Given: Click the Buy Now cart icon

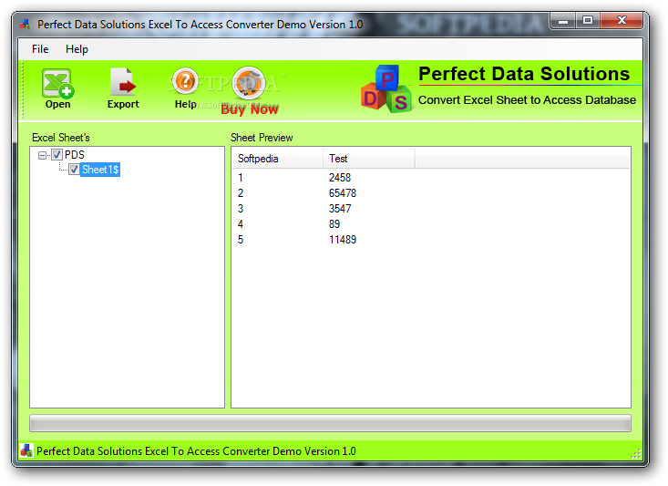Looking at the screenshot, I should coord(249,83).
